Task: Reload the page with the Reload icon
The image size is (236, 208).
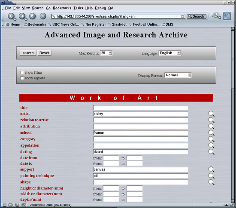Action: click(x=32, y=16)
